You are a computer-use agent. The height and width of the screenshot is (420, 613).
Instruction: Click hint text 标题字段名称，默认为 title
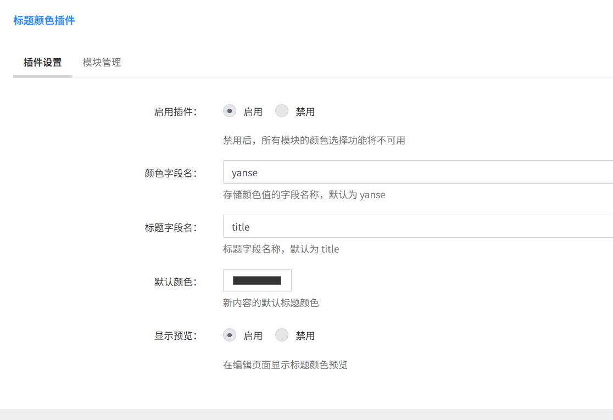pyautogui.click(x=281, y=249)
